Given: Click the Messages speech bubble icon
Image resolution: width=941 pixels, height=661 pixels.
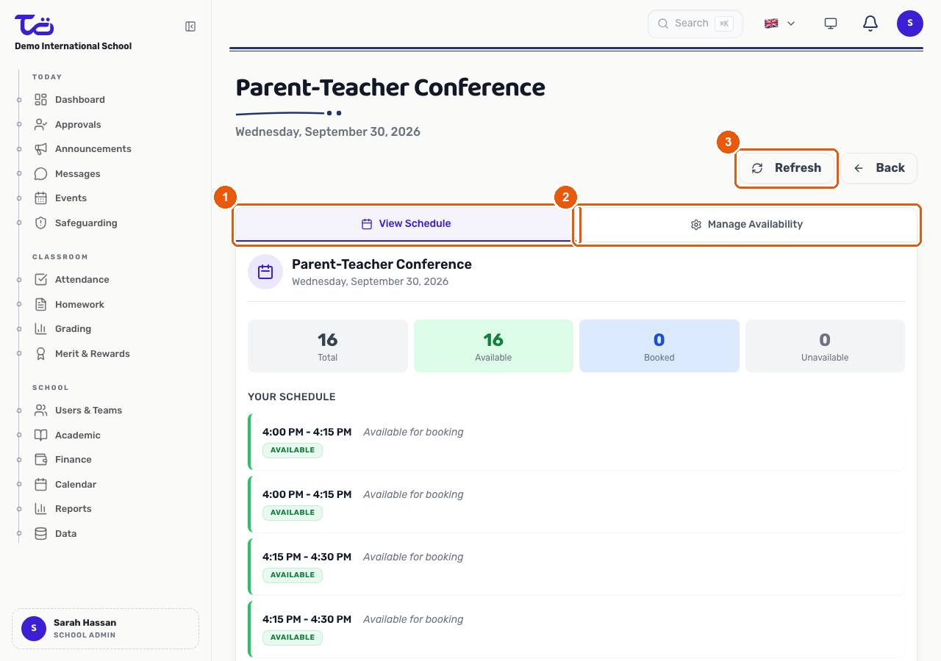Looking at the screenshot, I should click(x=41, y=174).
